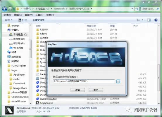
Task: Select the logo folder in sidebar
Action: click(12, 70)
